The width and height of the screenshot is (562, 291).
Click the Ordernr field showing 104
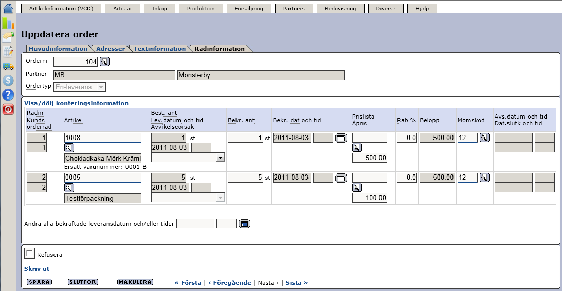coord(76,62)
